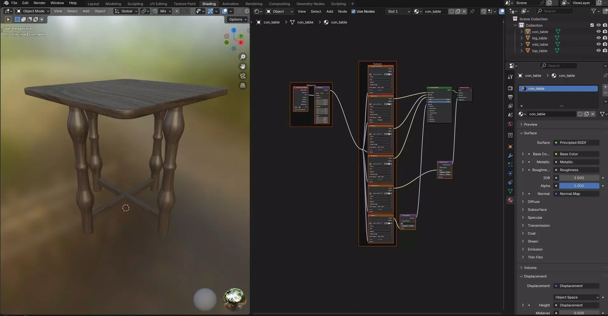Click the viewport zoom magnifier icon
This screenshot has width=608, height=316.
pos(243,57)
